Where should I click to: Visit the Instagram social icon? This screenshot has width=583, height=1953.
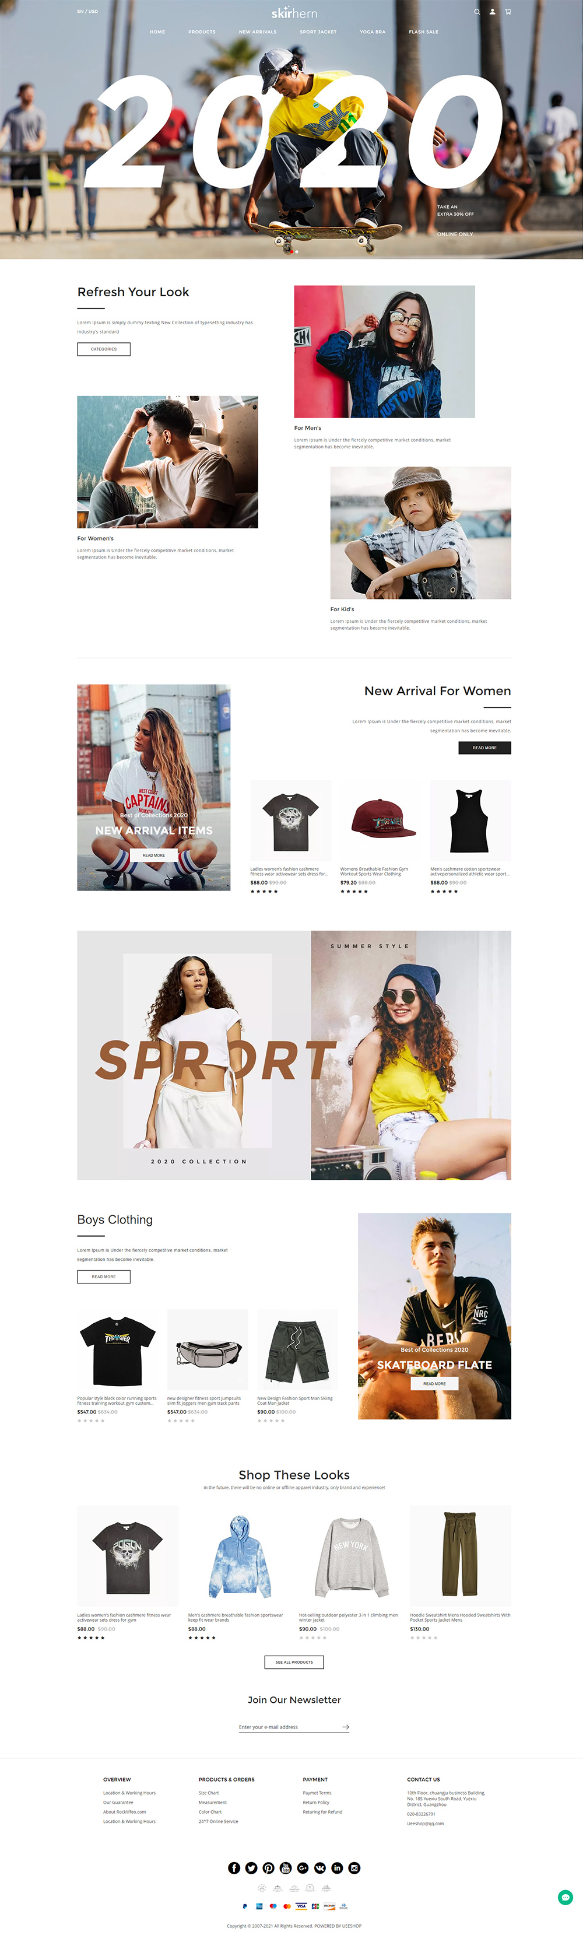pos(354,1867)
